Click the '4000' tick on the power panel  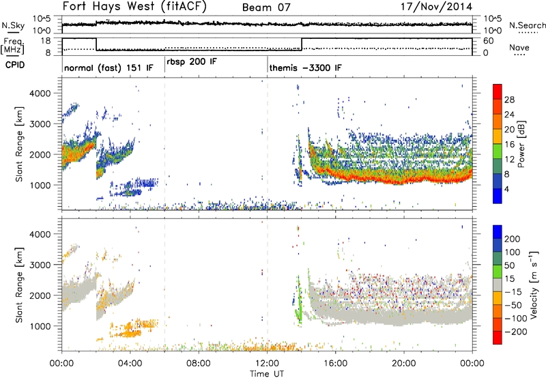40,93
